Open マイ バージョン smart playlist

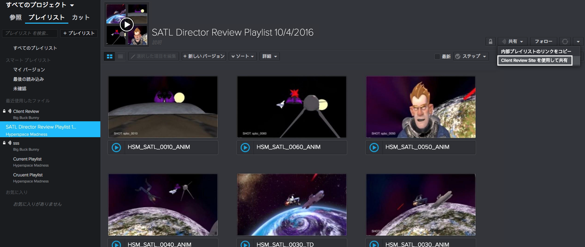29,70
